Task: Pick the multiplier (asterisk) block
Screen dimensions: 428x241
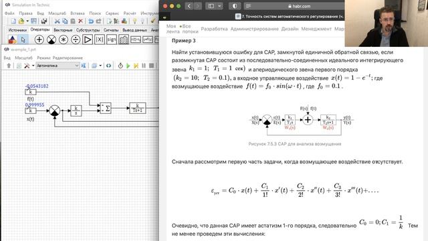Action: pos(64,39)
